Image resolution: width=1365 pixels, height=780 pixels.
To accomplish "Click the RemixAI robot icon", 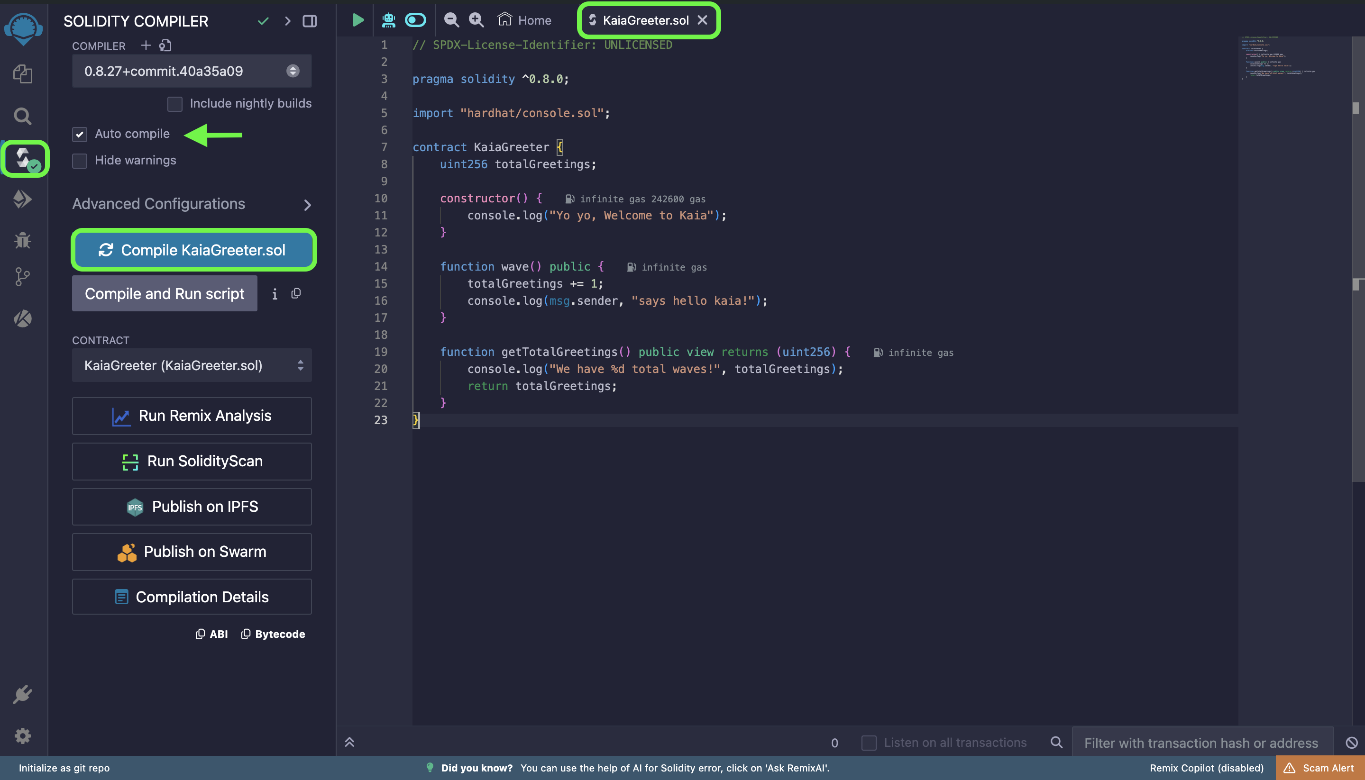I will pos(389,20).
